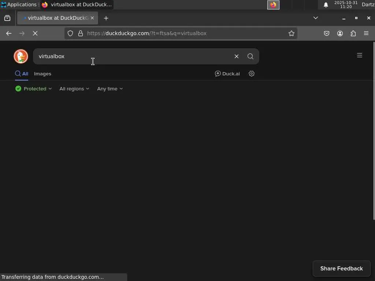Screen dimensions: 375x281
Task: Click the Firefox taskbar window entry
Action: tap(77, 4)
